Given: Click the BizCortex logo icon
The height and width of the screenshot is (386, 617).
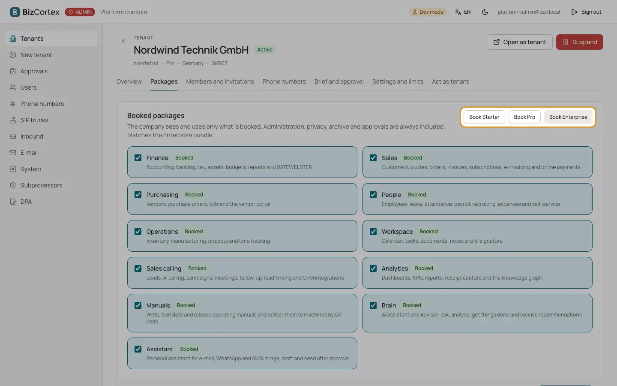Looking at the screenshot, I should 15,12.
